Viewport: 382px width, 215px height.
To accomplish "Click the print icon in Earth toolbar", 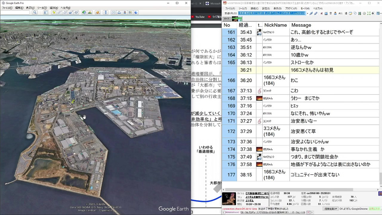I will [x=119, y=12].
